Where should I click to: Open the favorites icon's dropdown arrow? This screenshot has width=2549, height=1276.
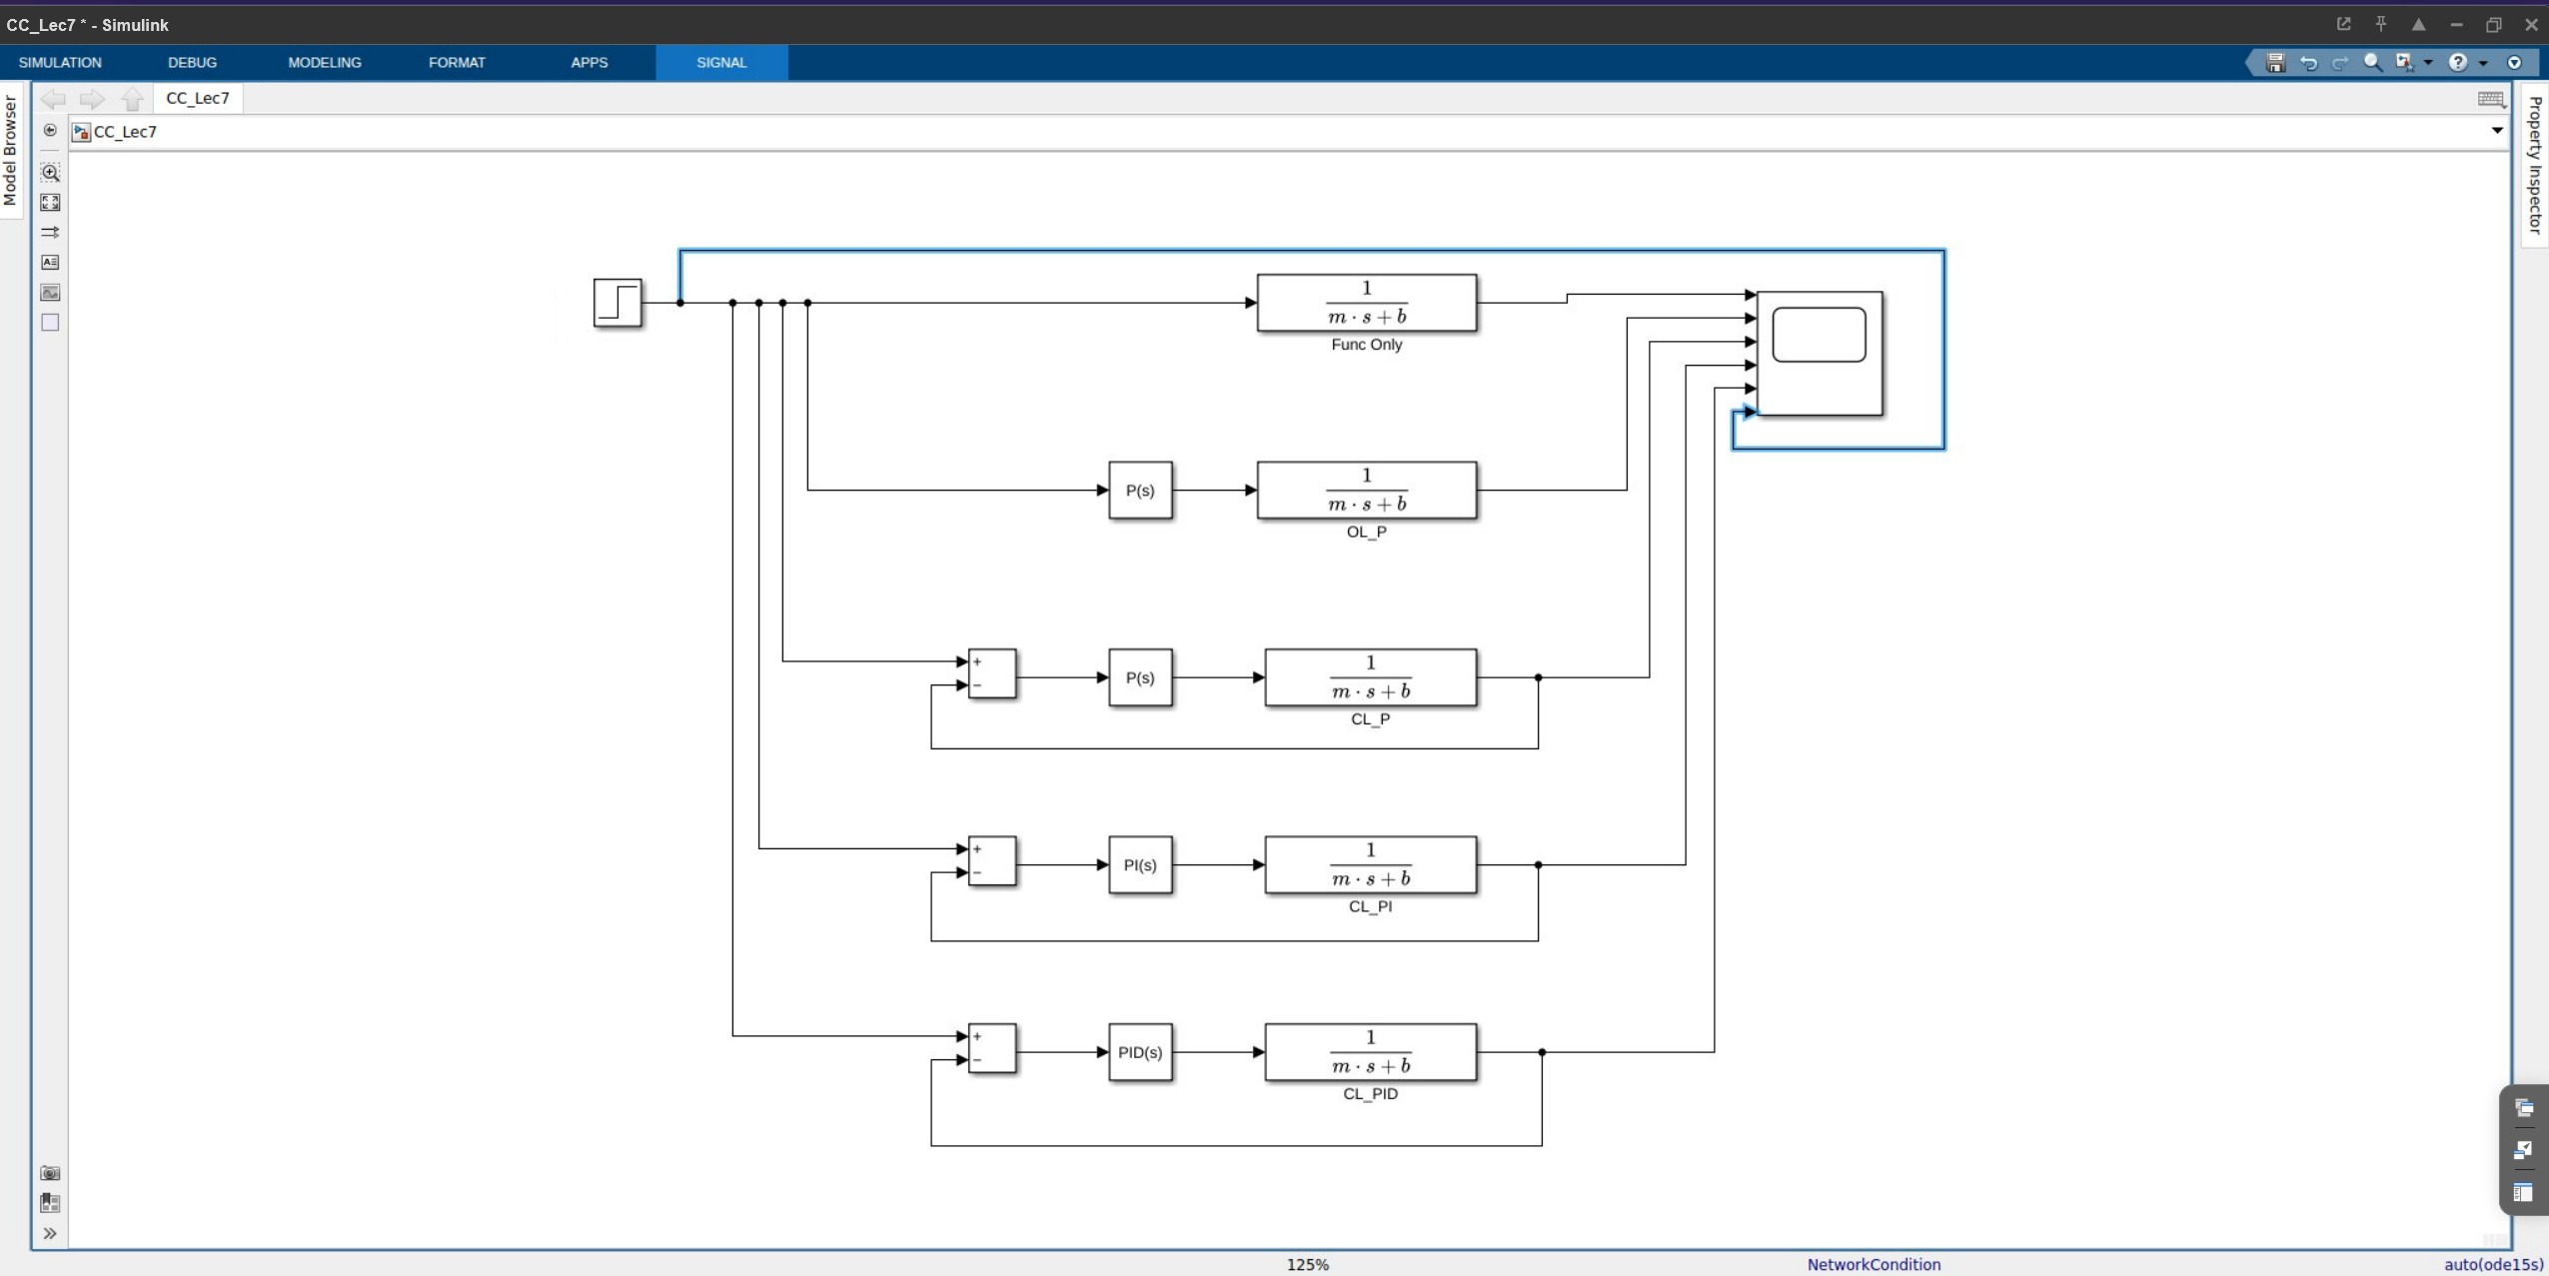click(x=2427, y=63)
